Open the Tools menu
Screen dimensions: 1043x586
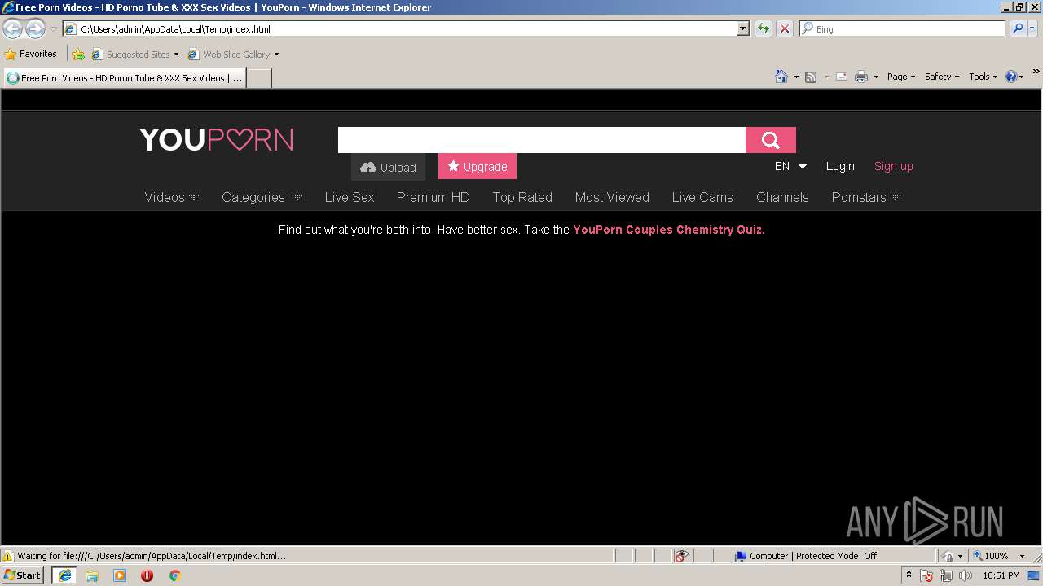coord(983,77)
